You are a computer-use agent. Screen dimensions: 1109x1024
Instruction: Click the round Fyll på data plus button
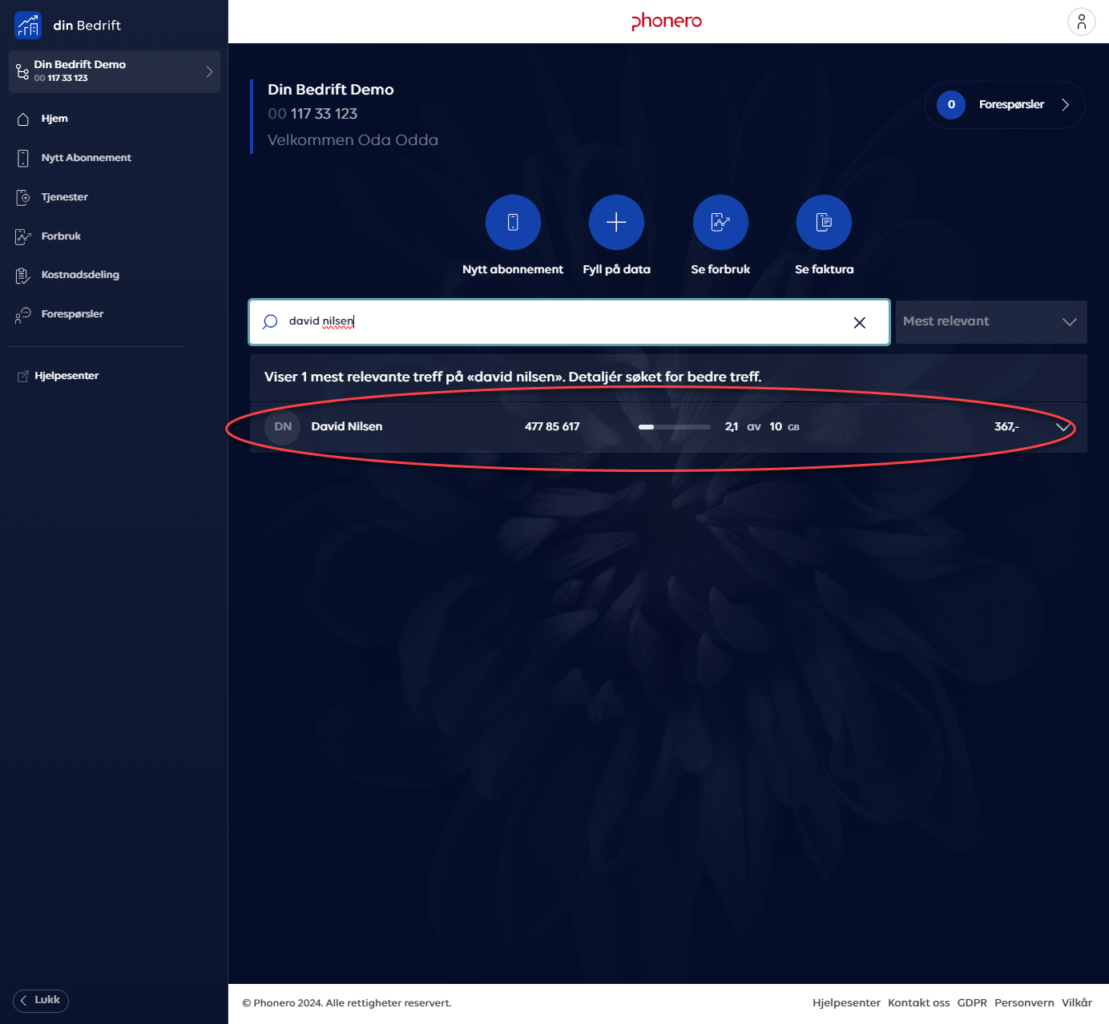click(x=616, y=222)
